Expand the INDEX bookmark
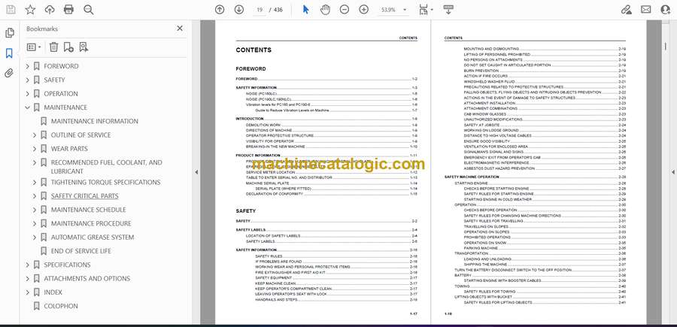This screenshot has width=677, height=327. coord(28,292)
